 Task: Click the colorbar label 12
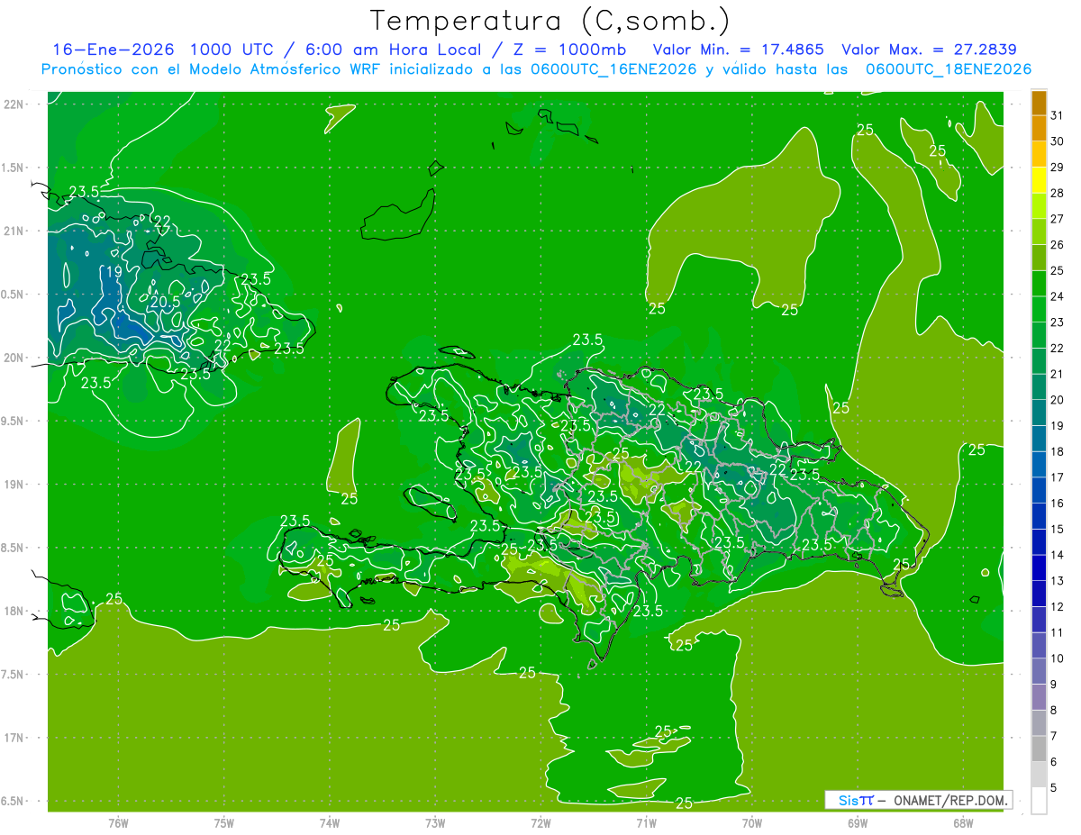click(1057, 606)
